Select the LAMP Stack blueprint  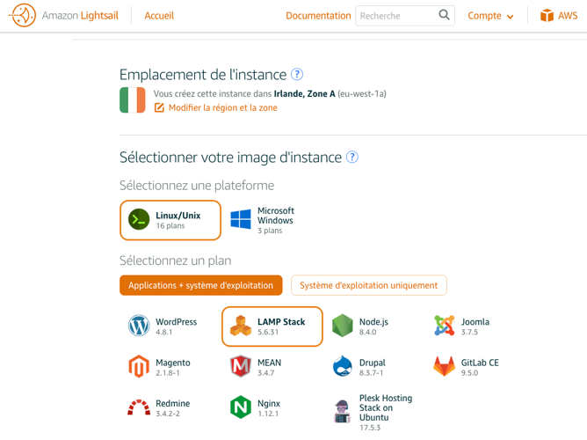[x=272, y=326]
